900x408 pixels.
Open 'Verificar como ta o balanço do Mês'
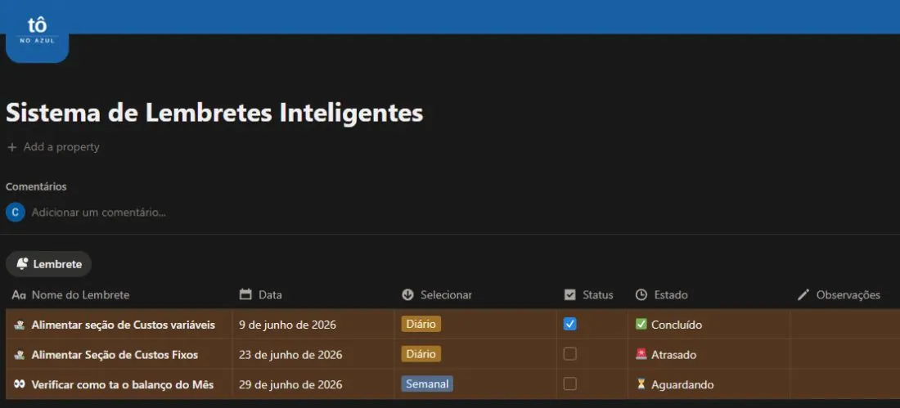(x=123, y=384)
